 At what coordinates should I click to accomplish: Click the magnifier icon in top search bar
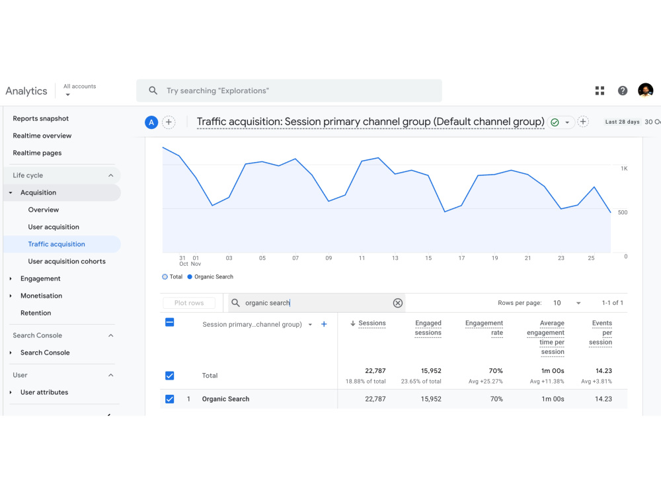coord(153,91)
